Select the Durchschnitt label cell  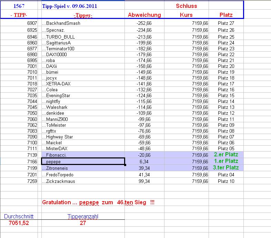19,216
